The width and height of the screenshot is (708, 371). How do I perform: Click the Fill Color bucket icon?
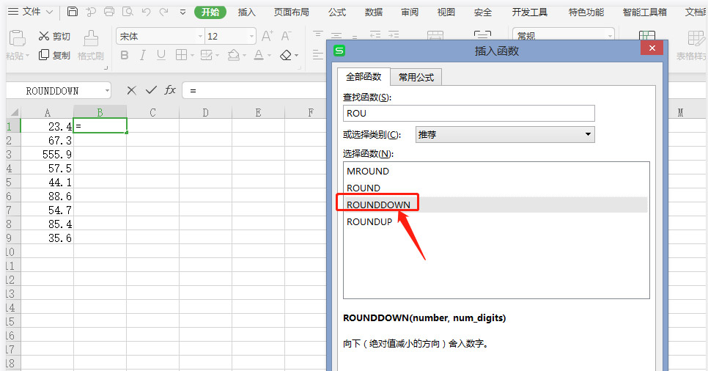click(x=234, y=55)
